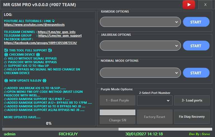Start the selected Normal Mode option
The image size is (215, 137).
(196, 73)
